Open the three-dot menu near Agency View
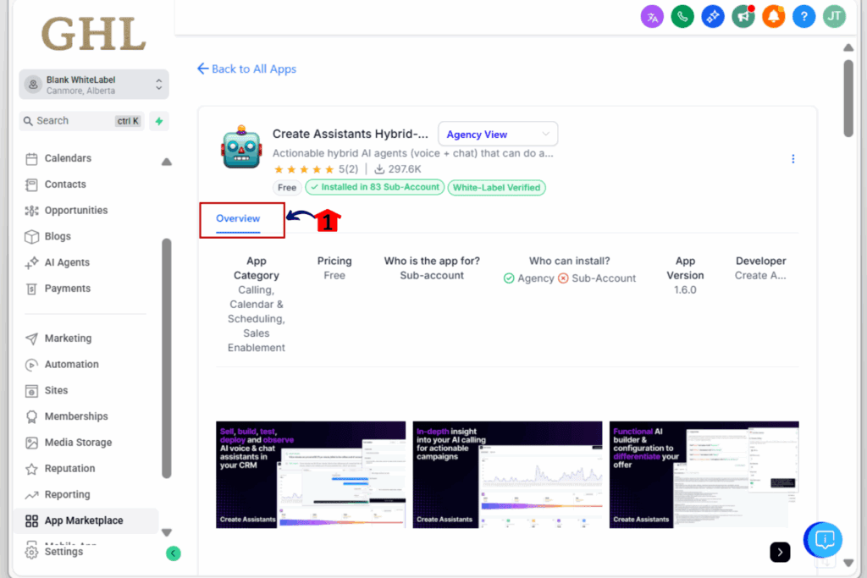This screenshot has width=867, height=578. tap(793, 158)
